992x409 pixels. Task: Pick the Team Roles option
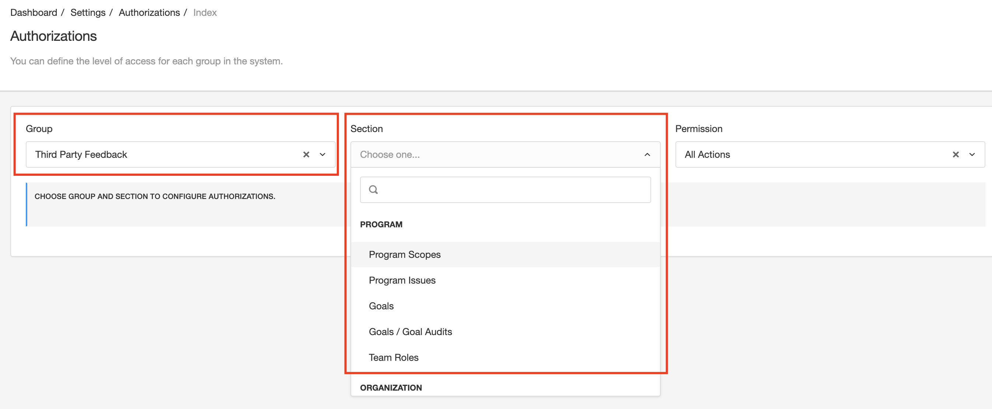tap(505, 358)
